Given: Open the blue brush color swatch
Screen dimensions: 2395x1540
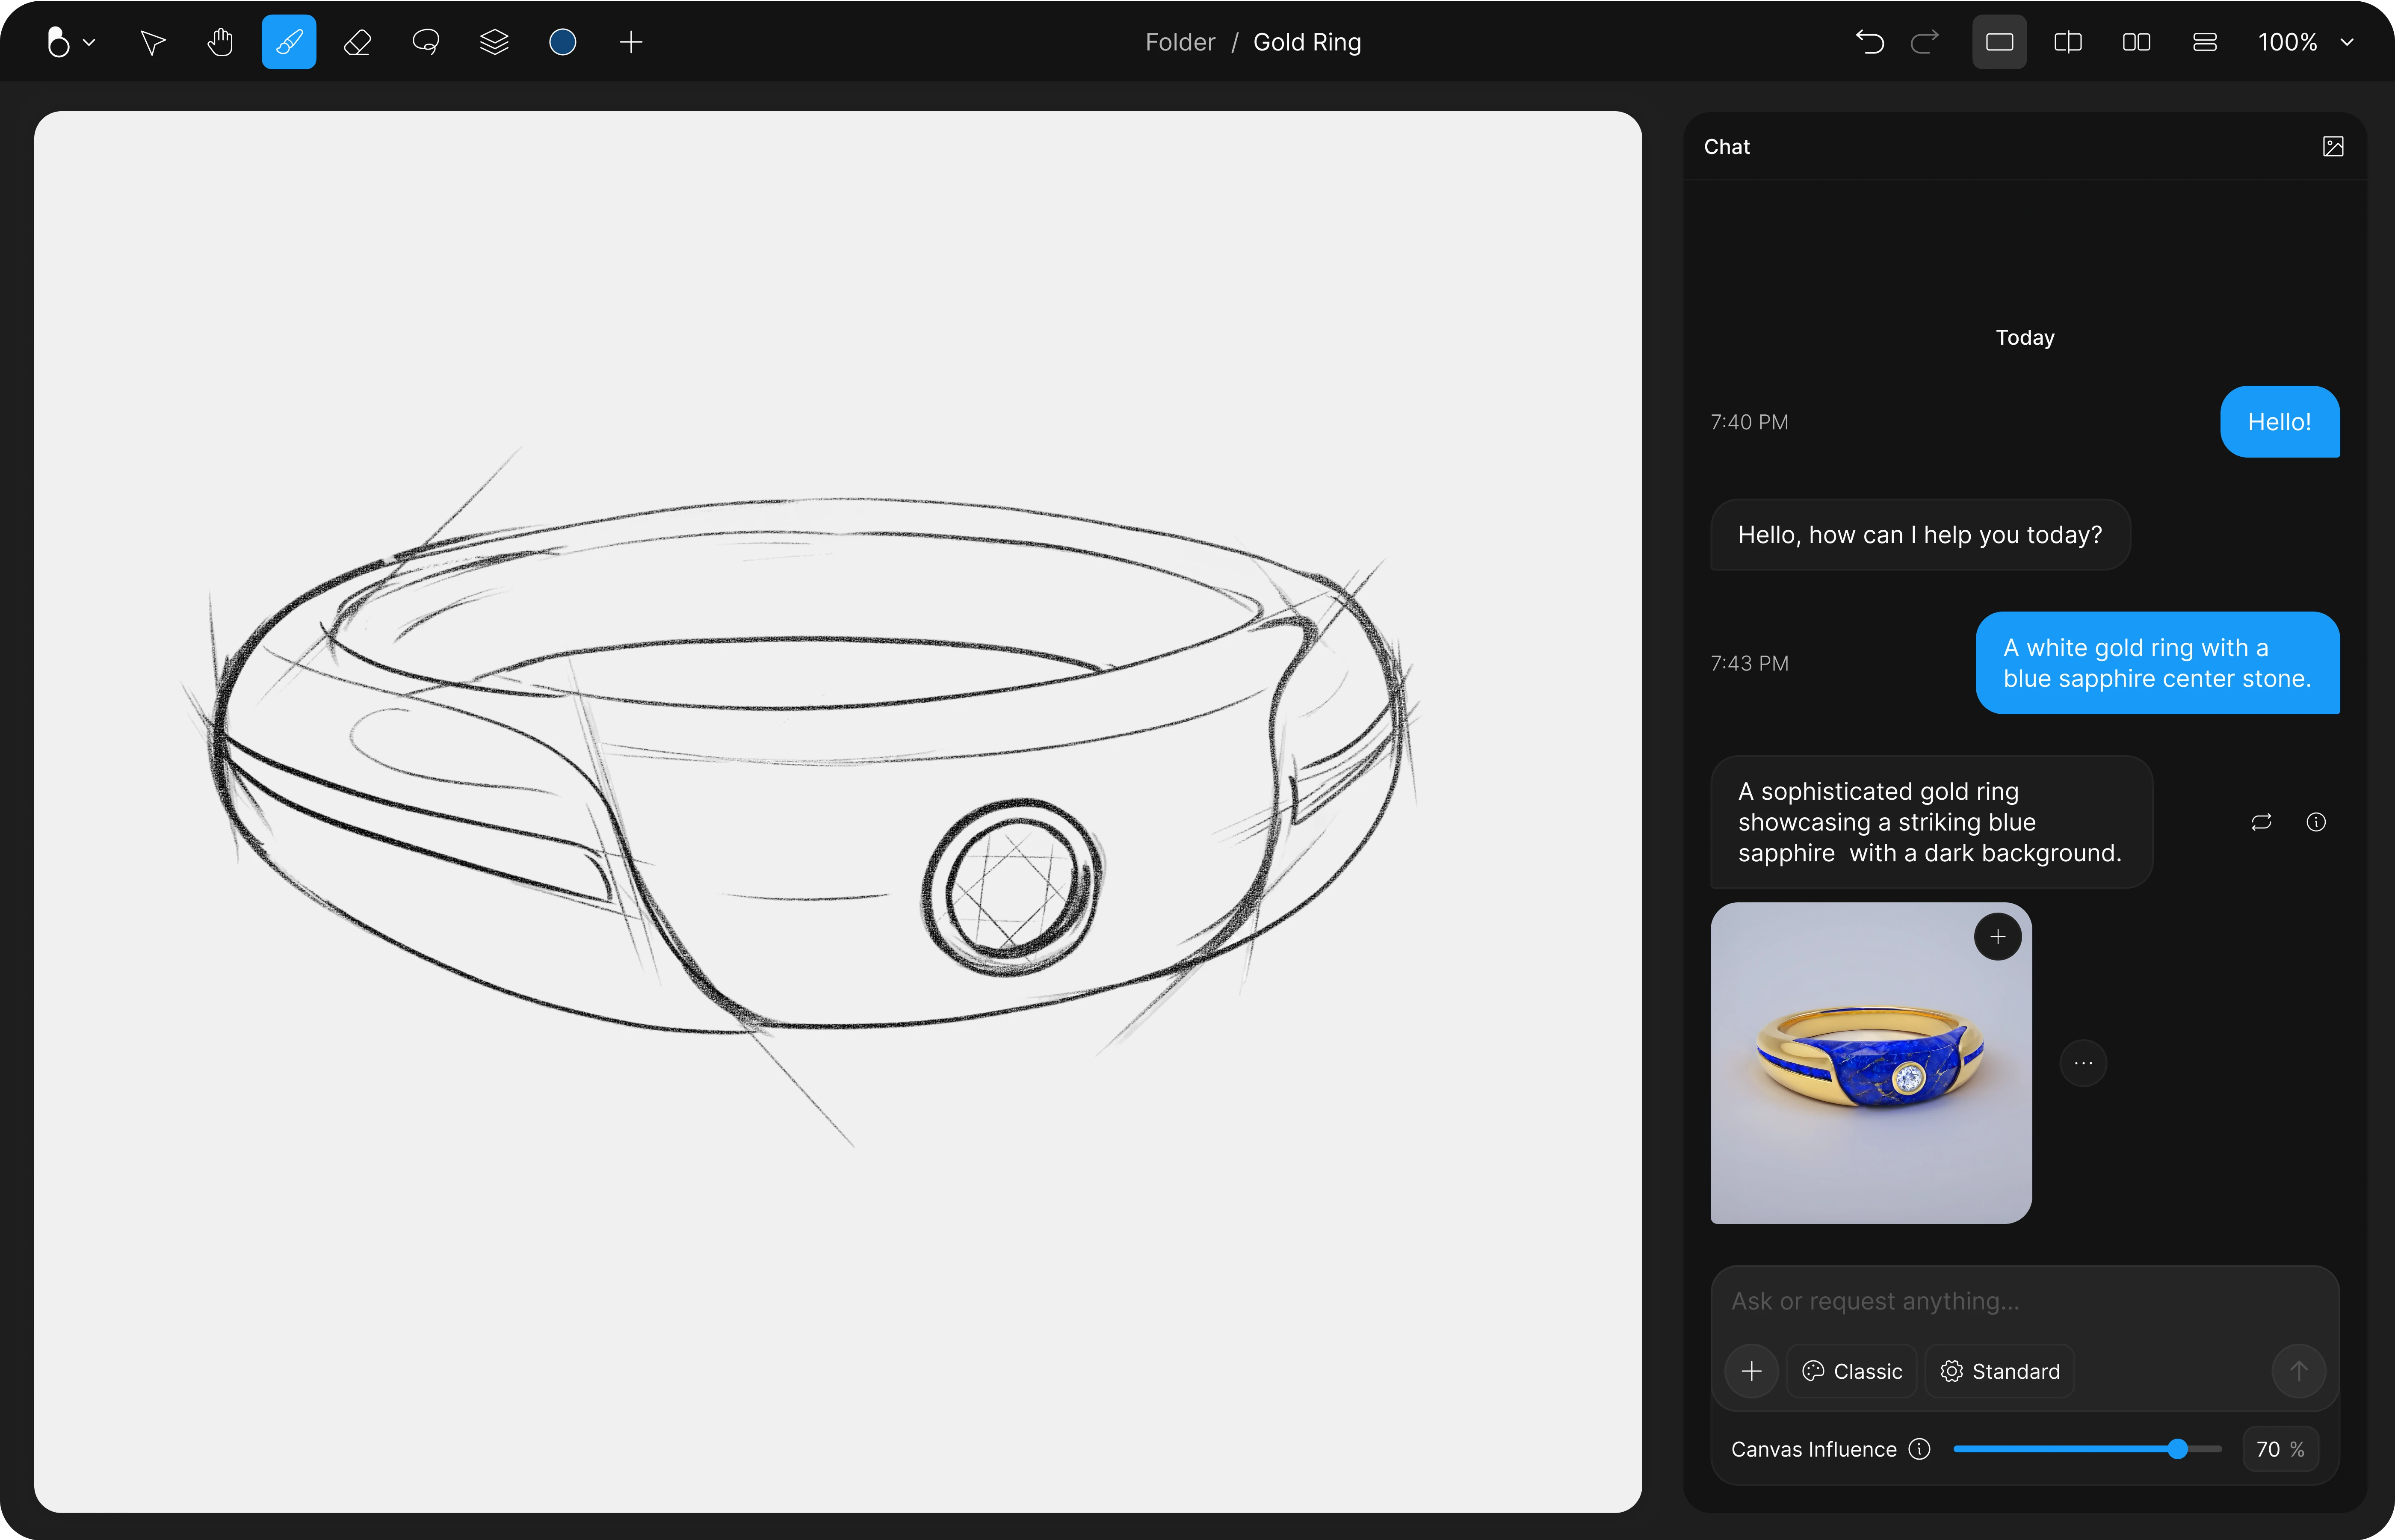Looking at the screenshot, I should 563,42.
